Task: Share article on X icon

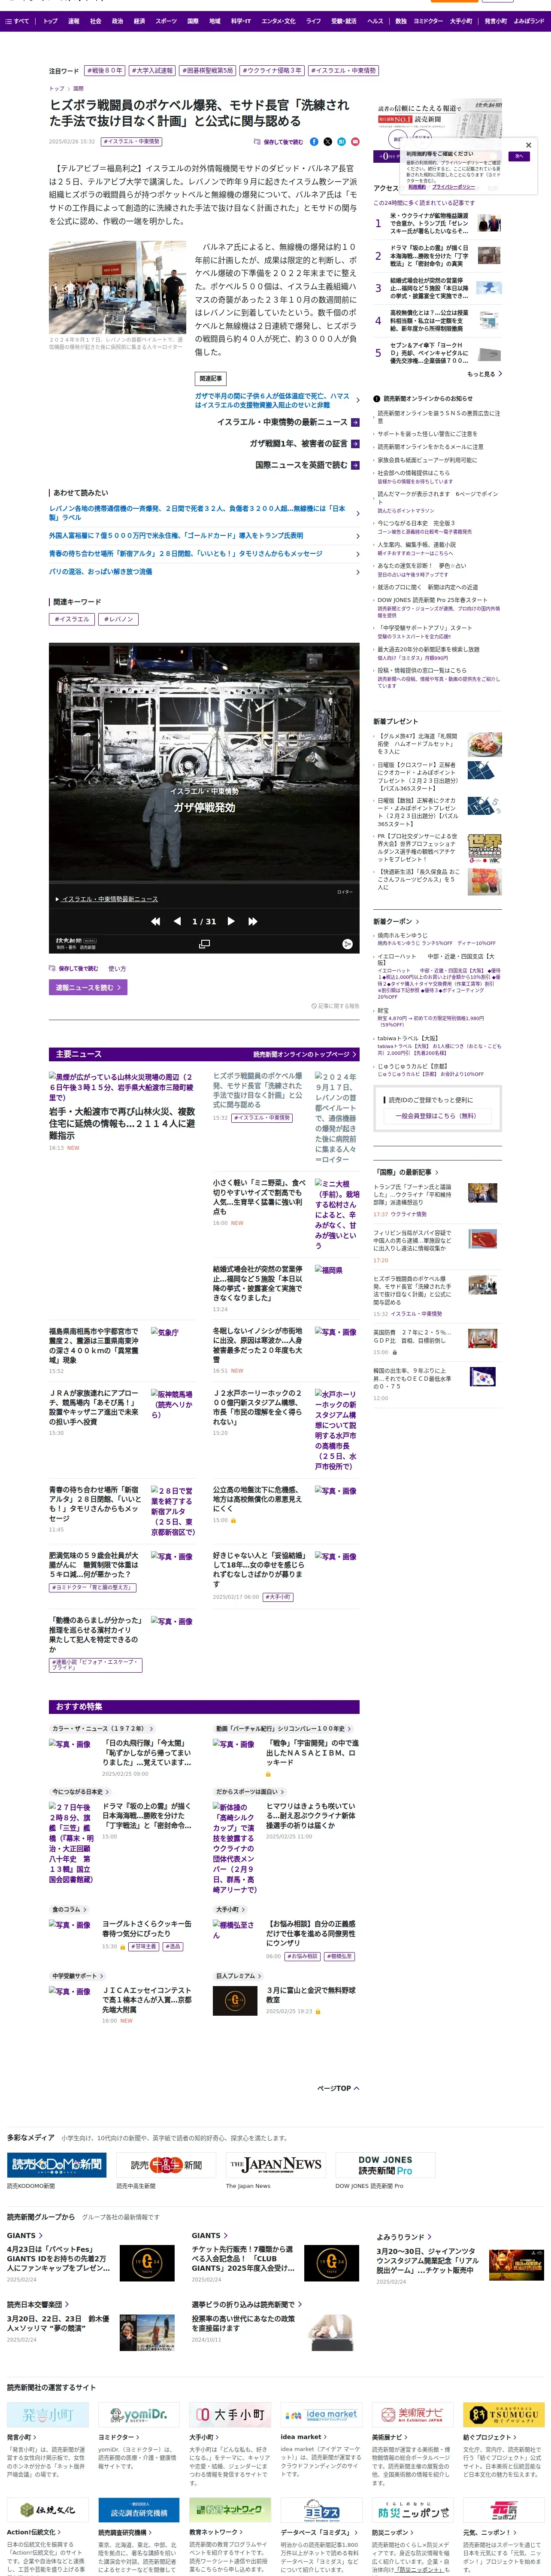Action: click(327, 142)
